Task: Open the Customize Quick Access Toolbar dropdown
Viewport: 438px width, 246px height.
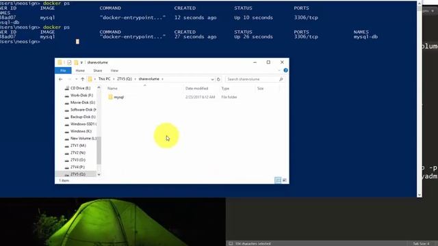Action: [81, 62]
